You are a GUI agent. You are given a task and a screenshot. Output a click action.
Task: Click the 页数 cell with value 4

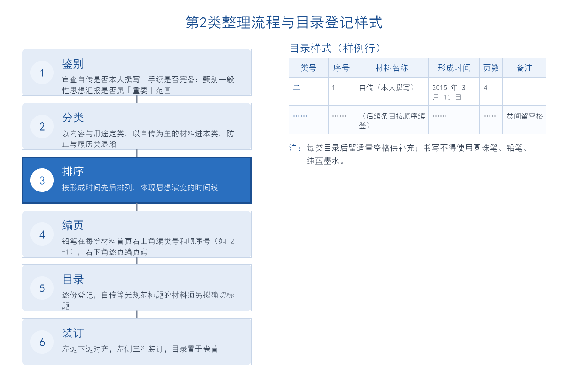click(x=491, y=92)
